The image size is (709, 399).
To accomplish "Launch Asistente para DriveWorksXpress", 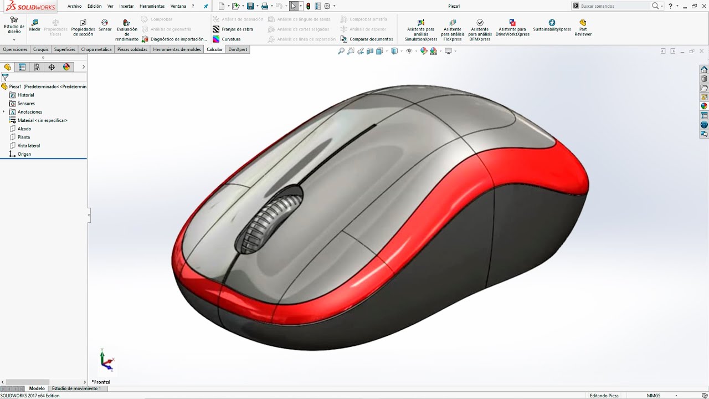I will pos(512,28).
